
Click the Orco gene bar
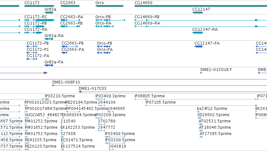[109, 6]
